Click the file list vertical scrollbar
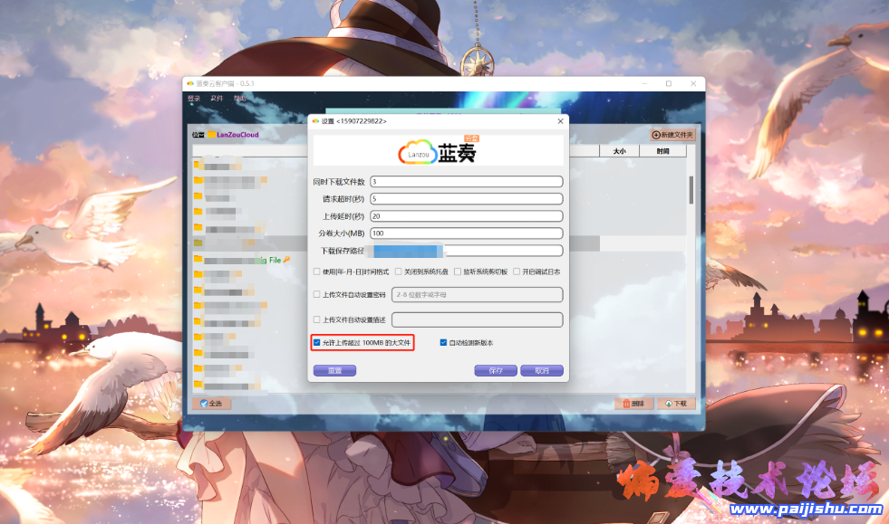 pos(691,190)
